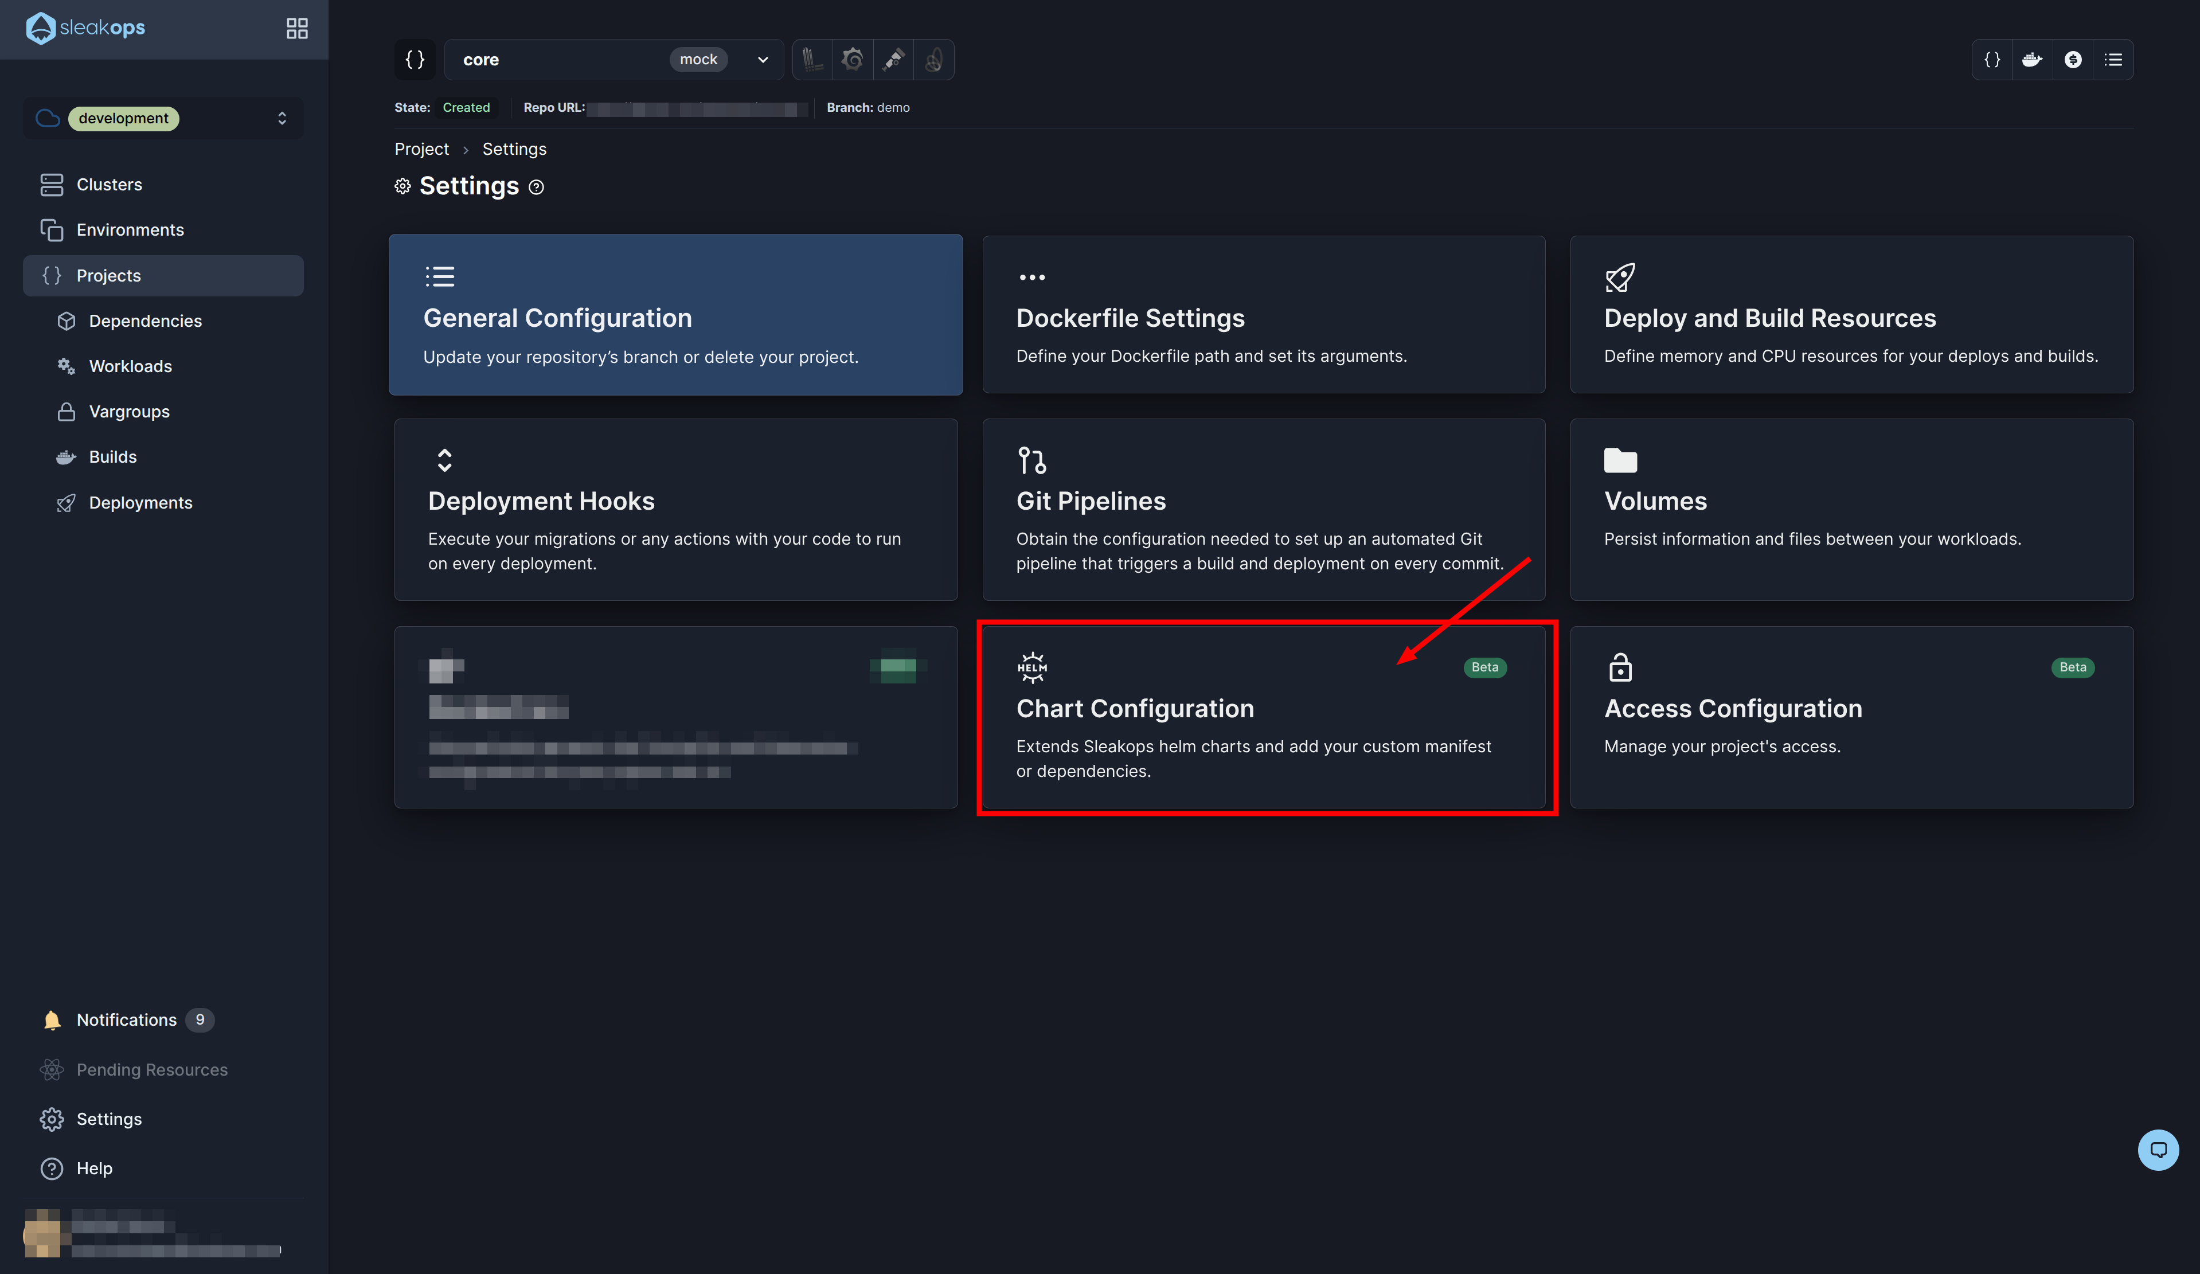
Task: Open Help in the sidebar
Action: [163, 1169]
